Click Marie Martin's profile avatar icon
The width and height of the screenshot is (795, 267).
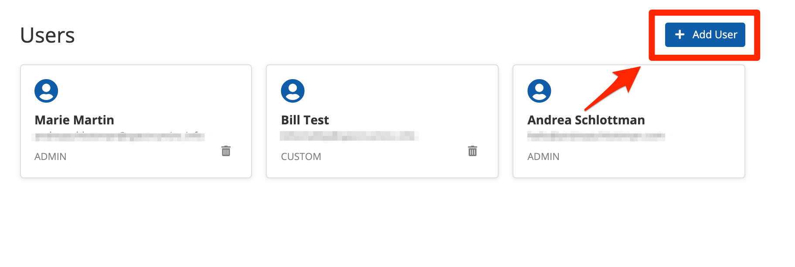tap(46, 91)
